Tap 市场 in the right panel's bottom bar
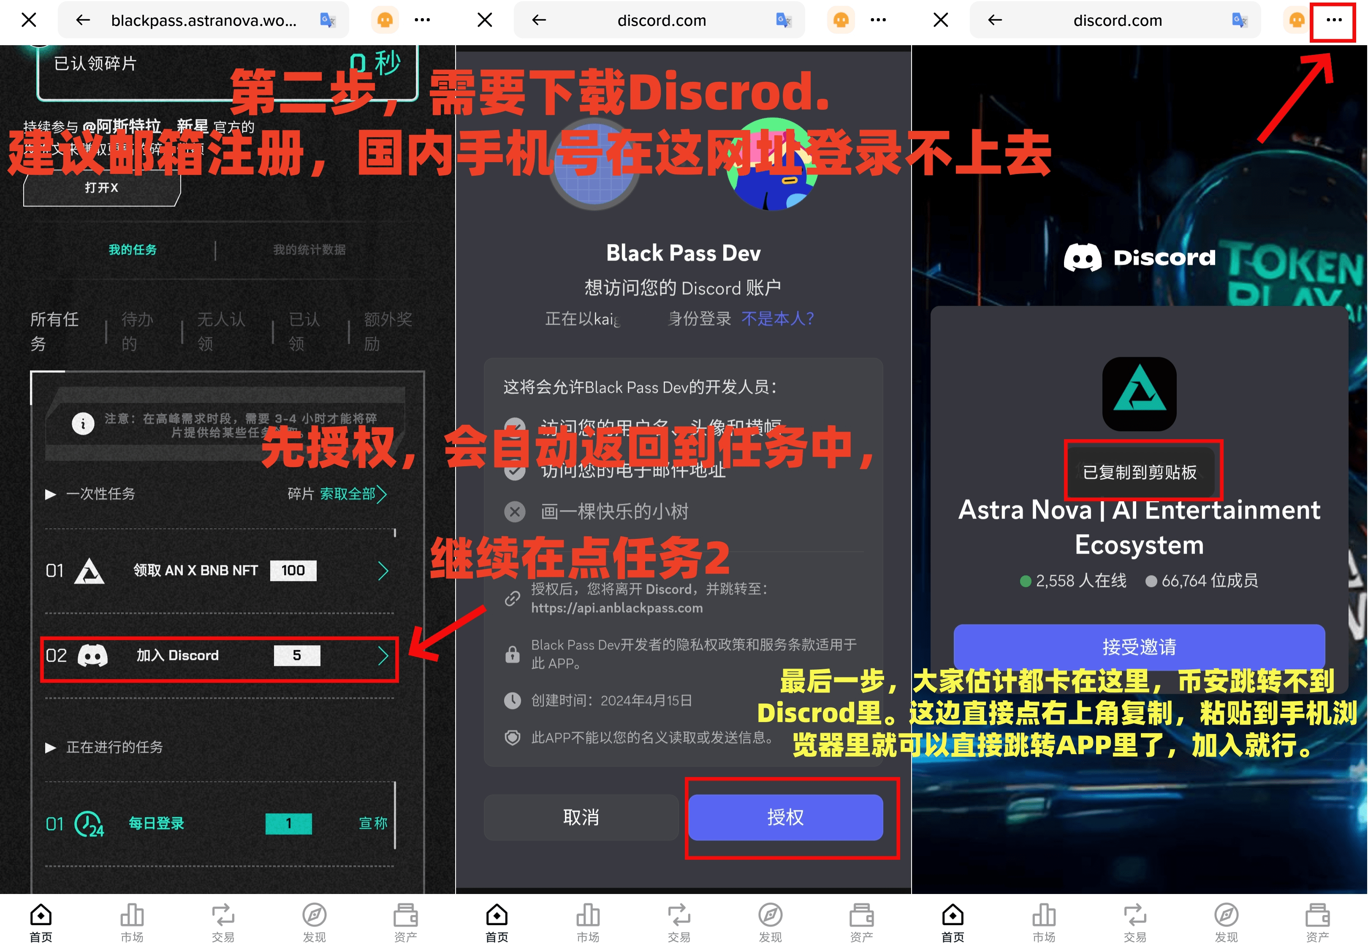 point(1044,922)
